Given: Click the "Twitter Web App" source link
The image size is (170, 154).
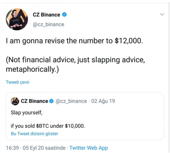Looking at the screenshot, I should pos(89,148).
